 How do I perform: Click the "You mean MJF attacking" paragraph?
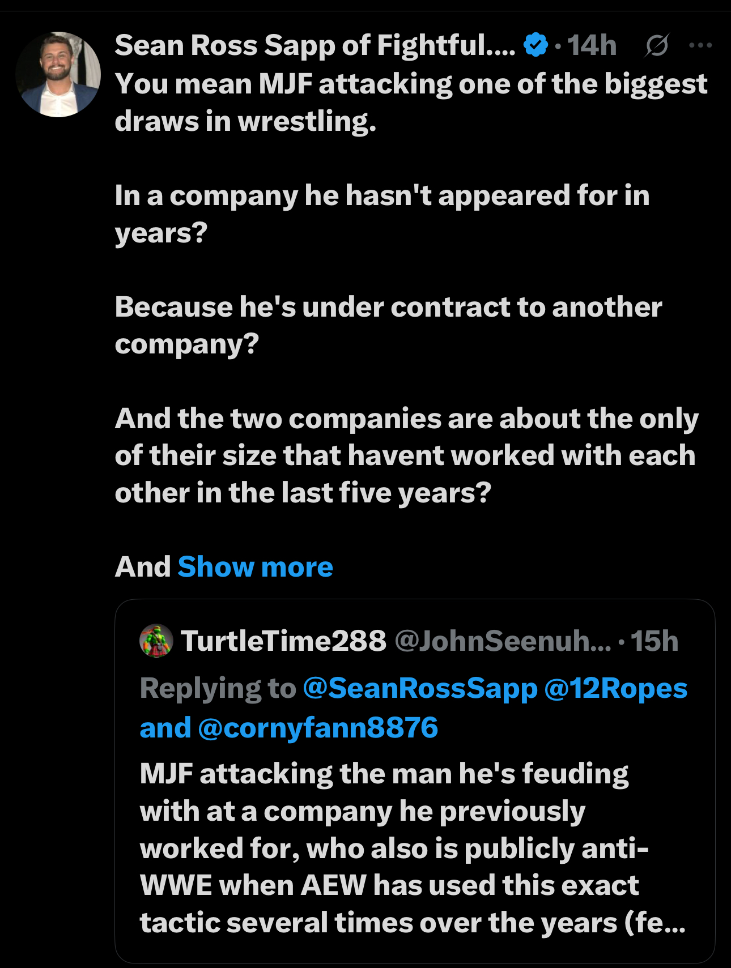[x=411, y=103]
